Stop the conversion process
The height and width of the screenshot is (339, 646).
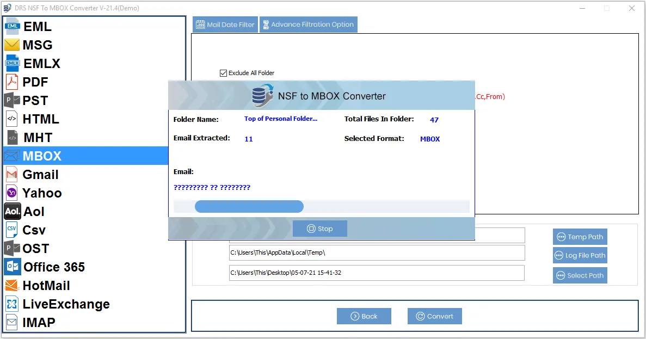click(x=320, y=229)
